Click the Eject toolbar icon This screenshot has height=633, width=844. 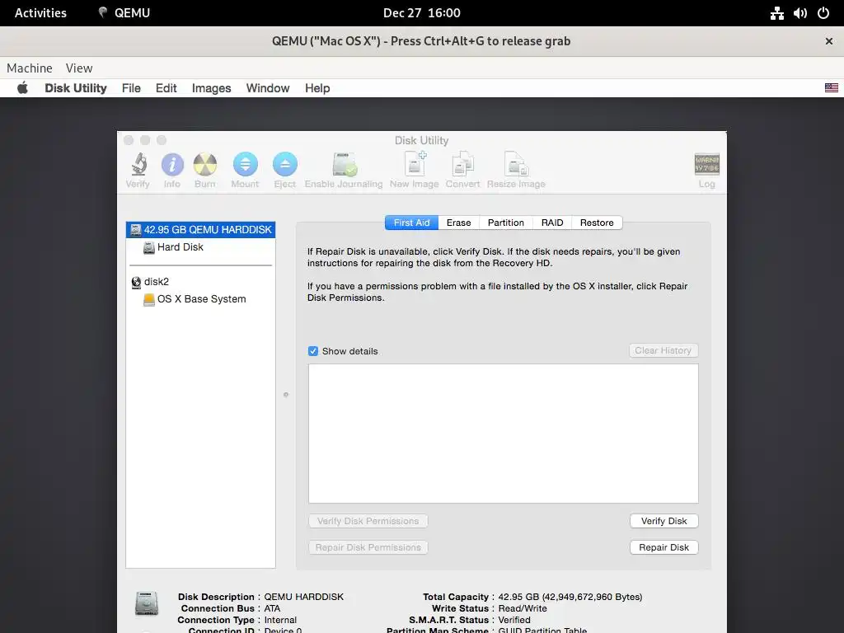[x=284, y=165]
